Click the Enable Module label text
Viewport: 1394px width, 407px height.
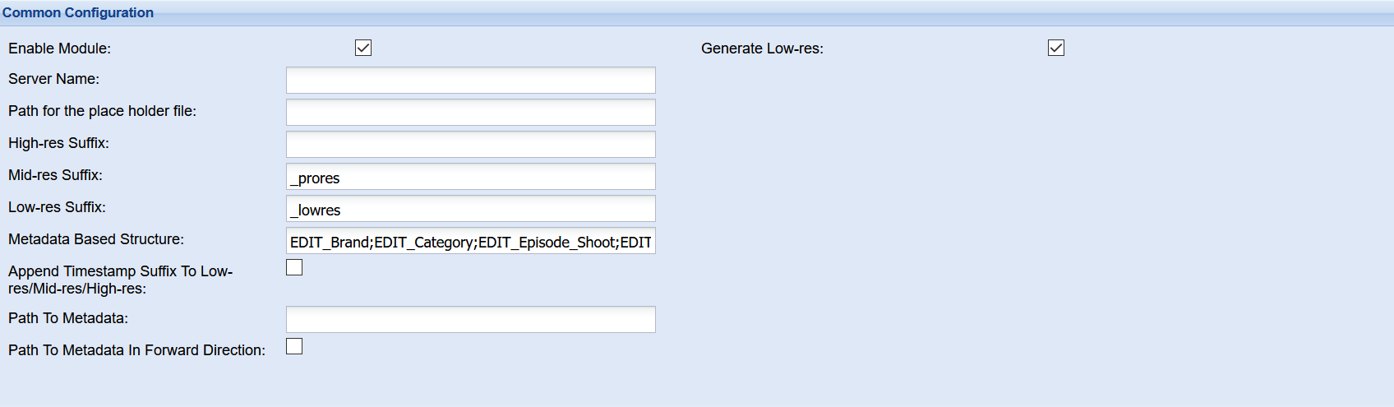pos(59,49)
